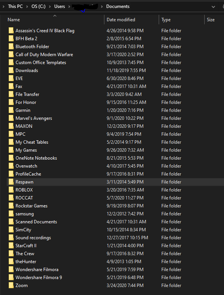This screenshot has height=295, width=224.
Task: Click the EVE folder icon
Action: pos(11,78)
